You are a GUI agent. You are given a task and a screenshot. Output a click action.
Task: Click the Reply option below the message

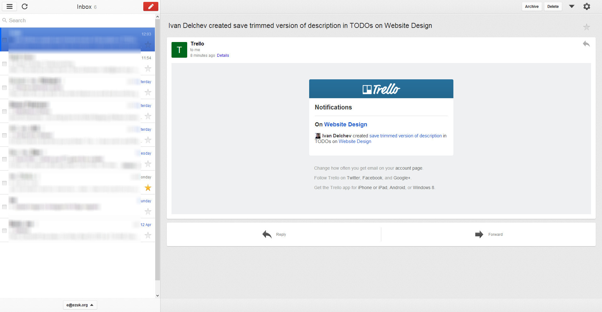(274, 235)
